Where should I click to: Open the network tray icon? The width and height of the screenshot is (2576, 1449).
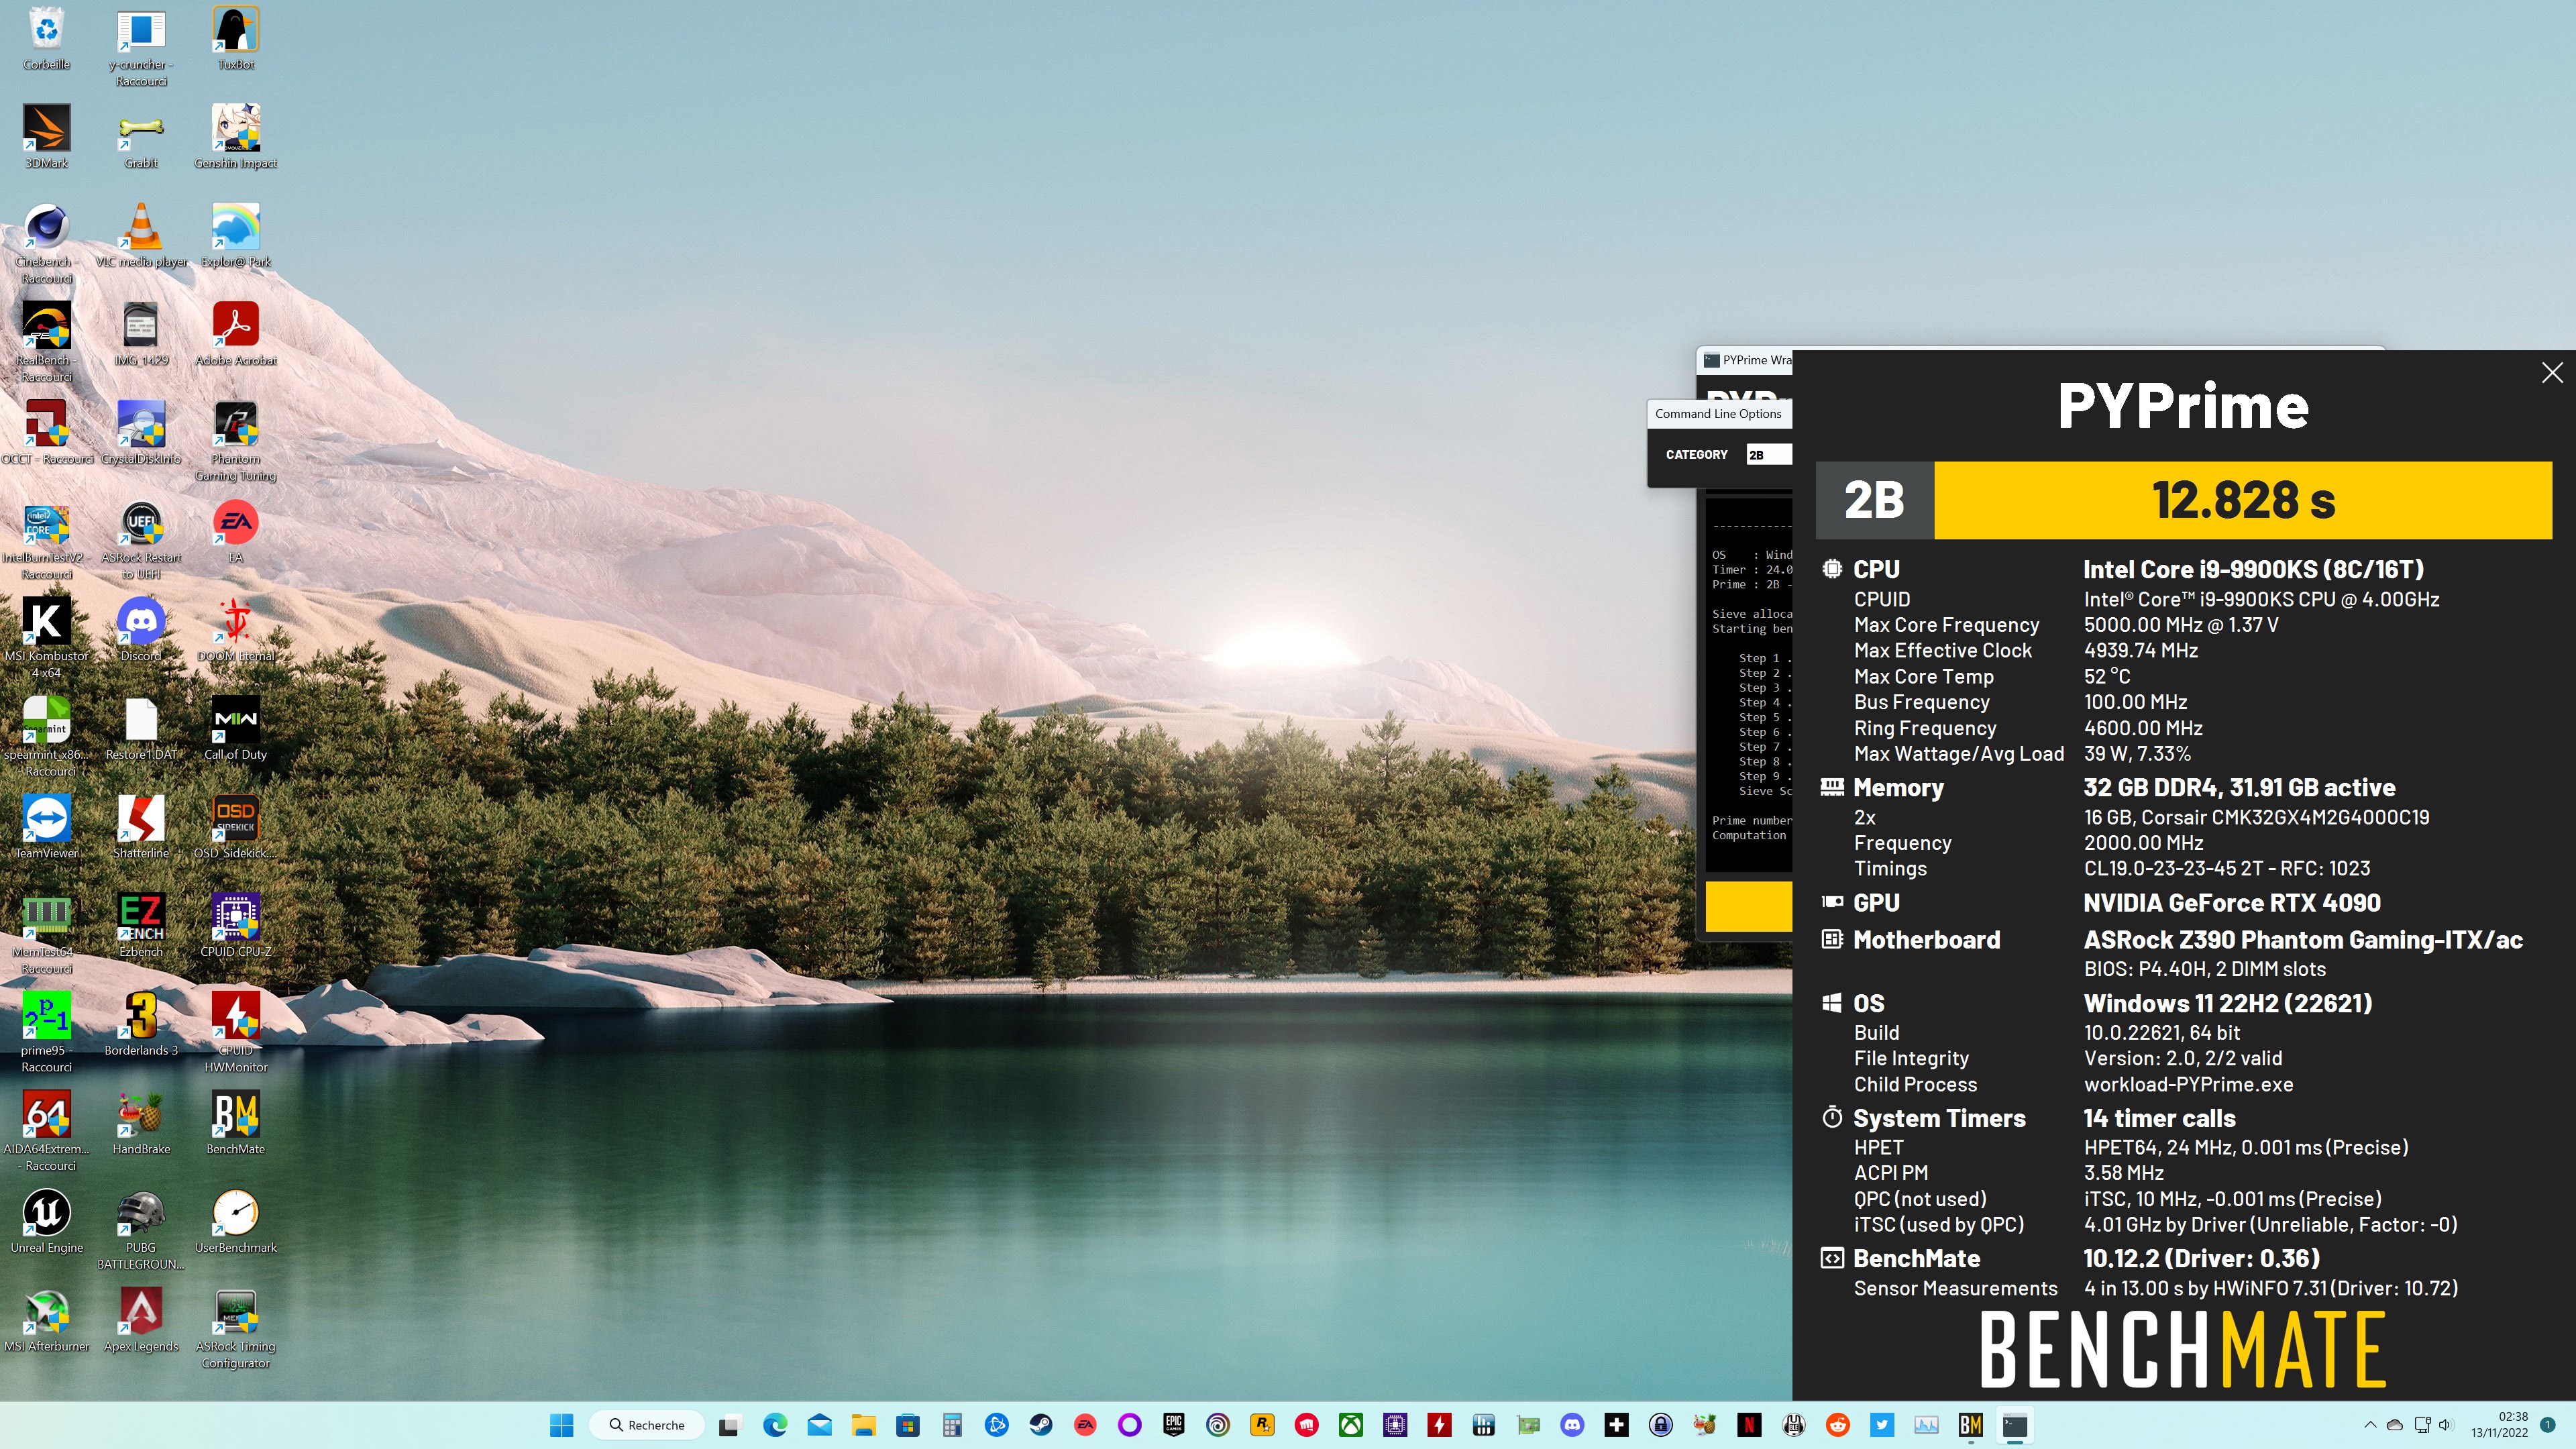2421,1424
